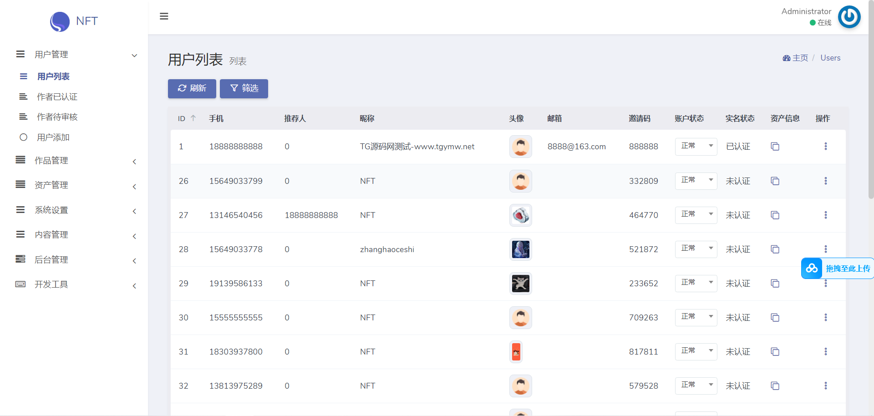Sort by ID column arrow
Viewport: 874px width, 416px height.
pos(193,118)
